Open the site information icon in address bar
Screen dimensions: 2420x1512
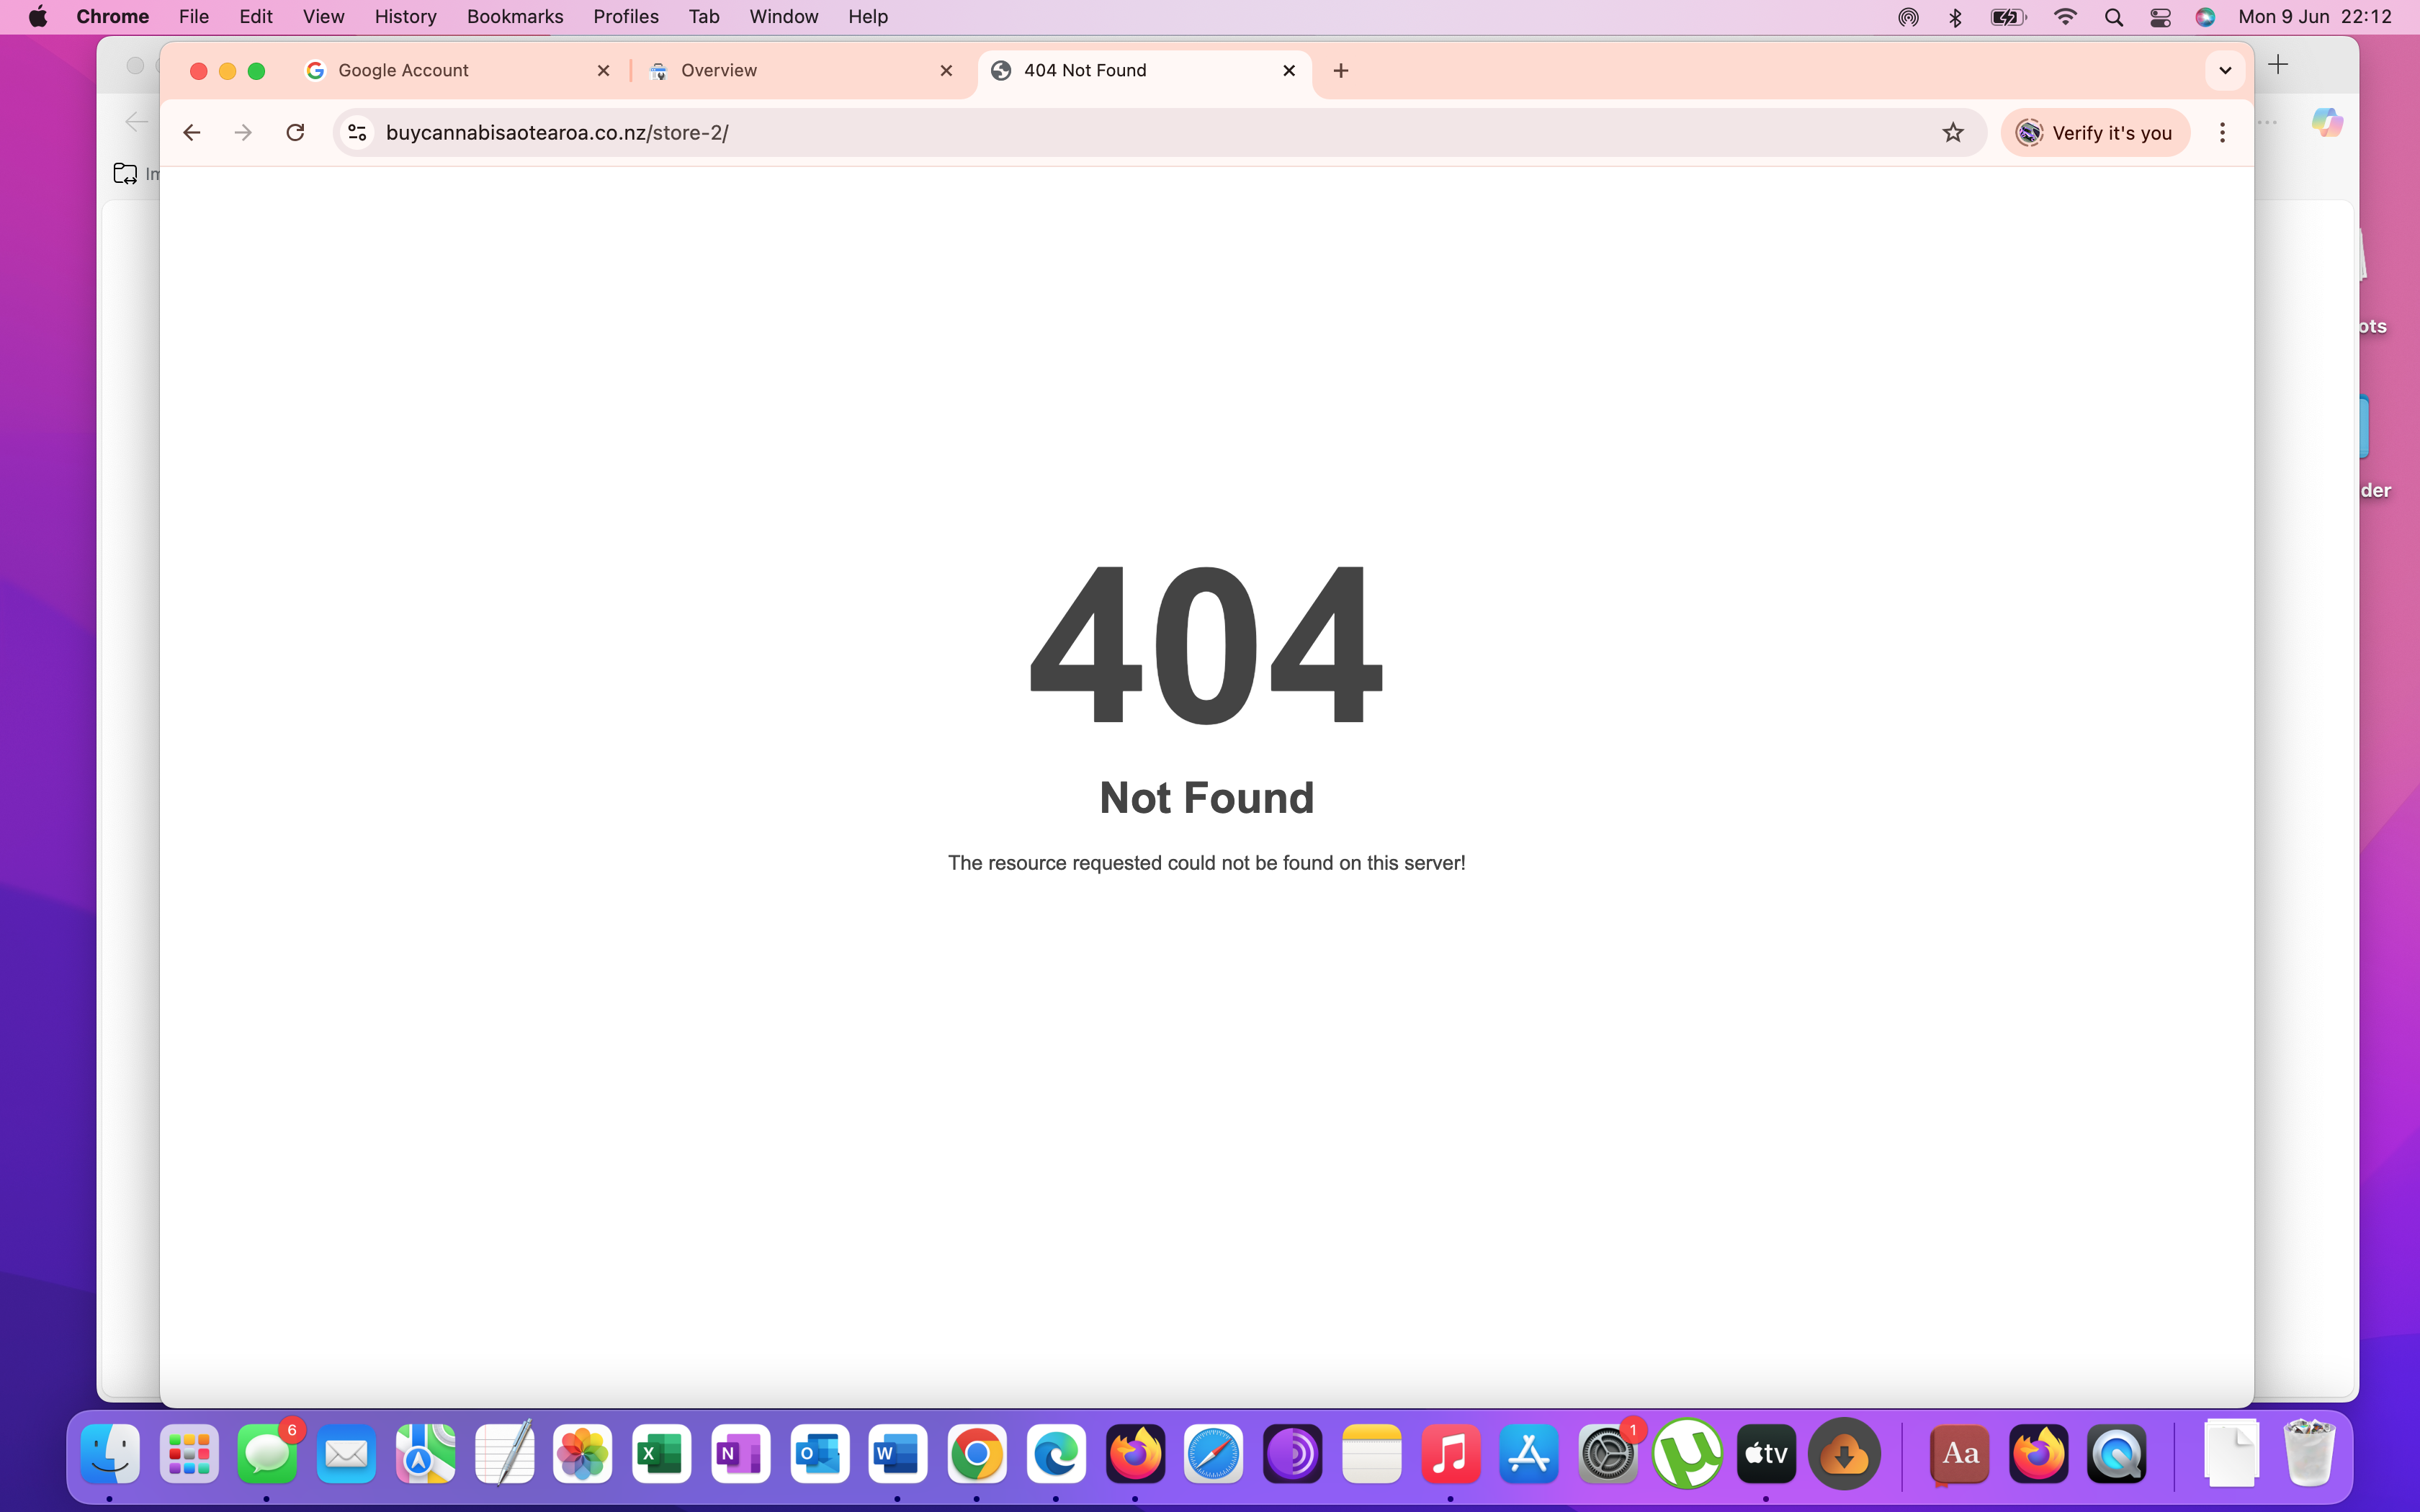[357, 132]
